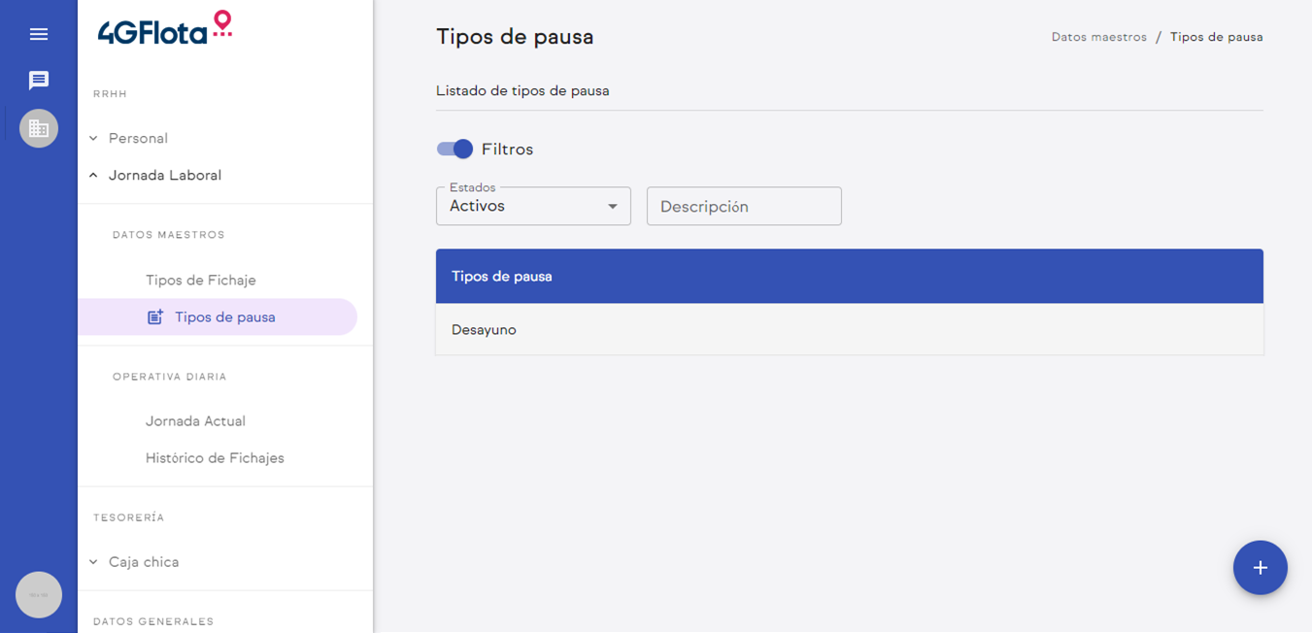Viewport: 1312px width, 633px height.
Task: Open the chat messages icon
Action: tap(39, 81)
